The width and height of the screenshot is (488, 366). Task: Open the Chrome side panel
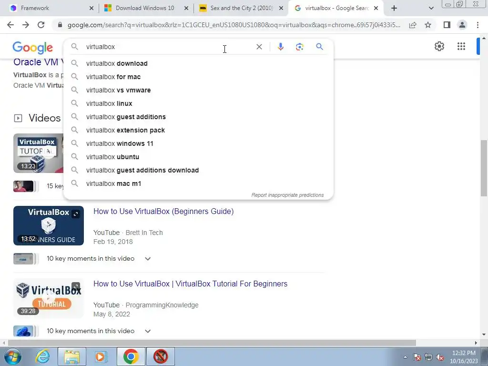point(447,25)
